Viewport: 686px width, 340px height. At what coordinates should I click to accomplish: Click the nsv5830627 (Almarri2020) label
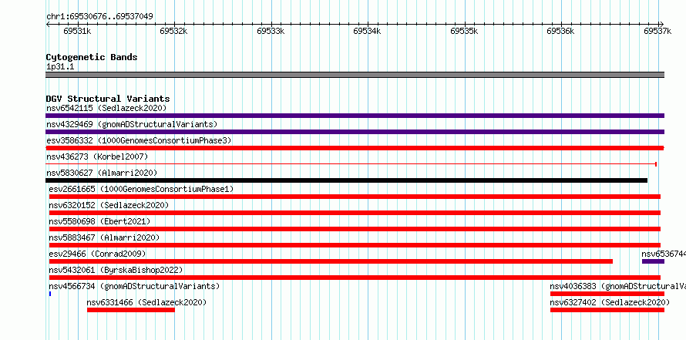tap(102, 173)
